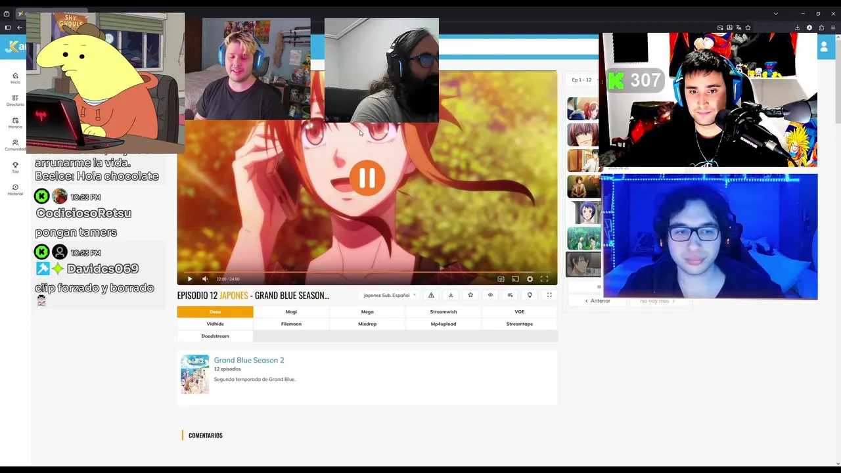Click the first episode thumbnail in list
Image resolution: width=841 pixels, height=473 pixels.
(x=583, y=109)
